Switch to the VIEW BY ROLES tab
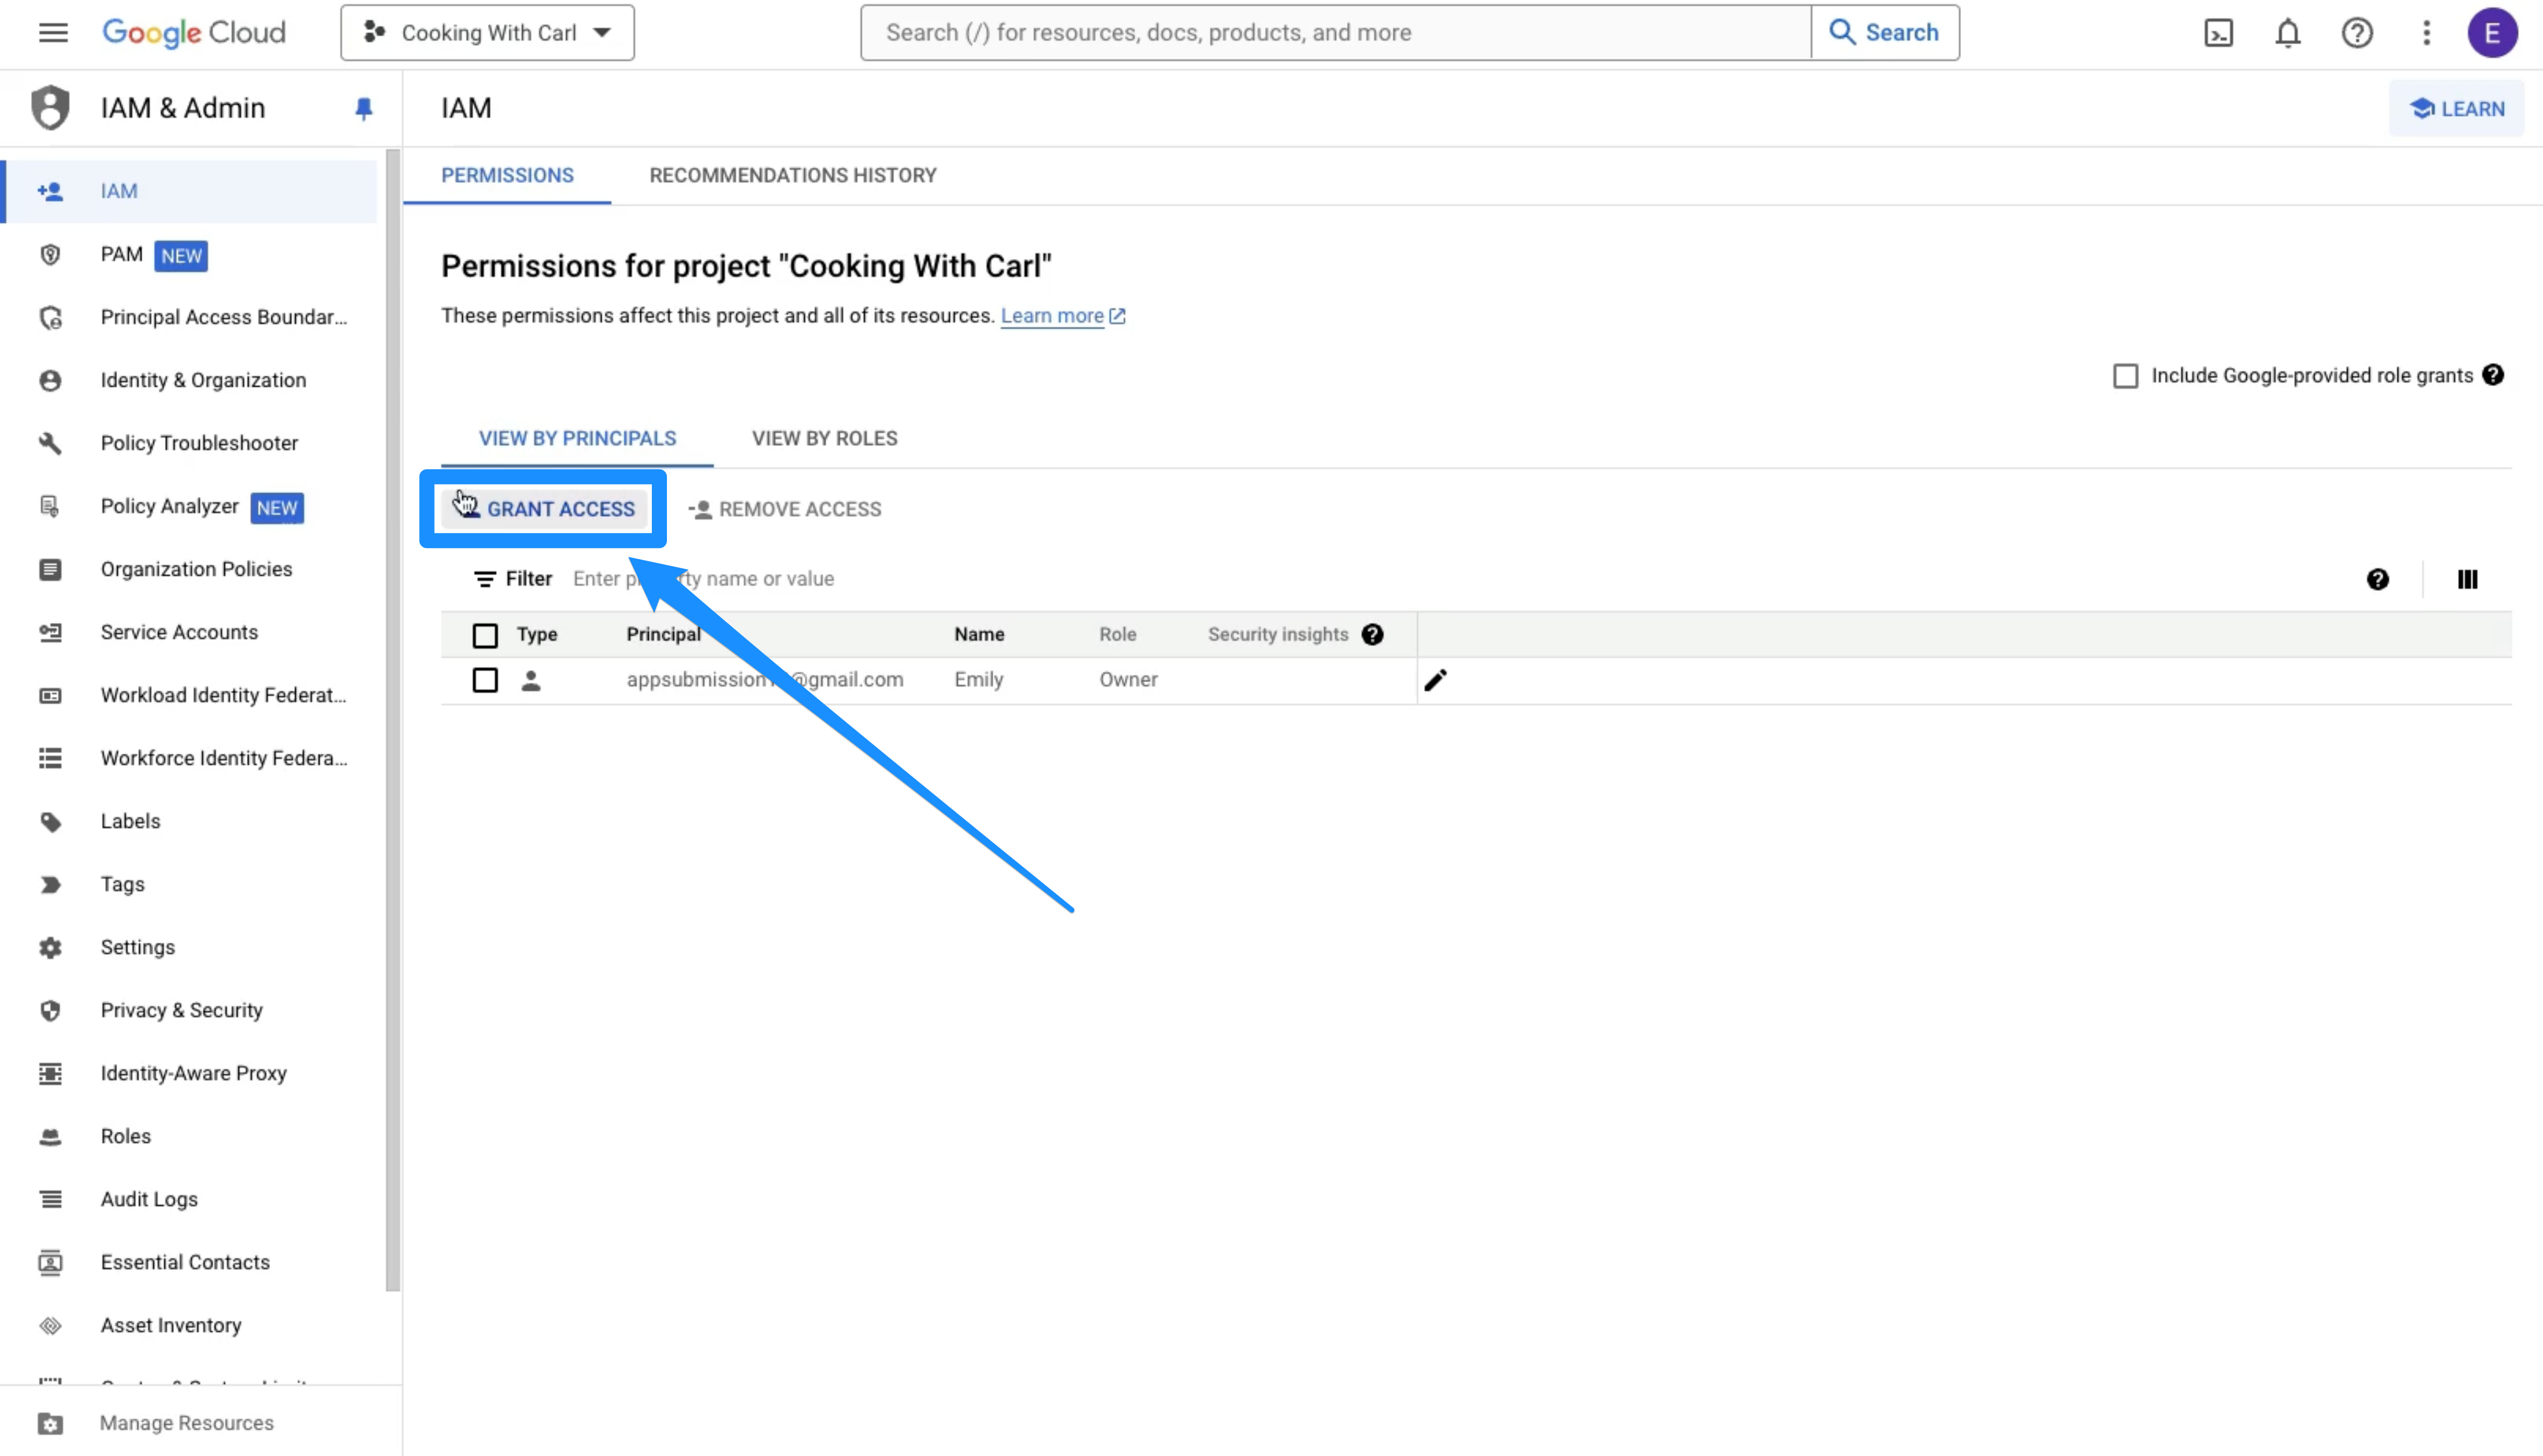 click(x=823, y=438)
